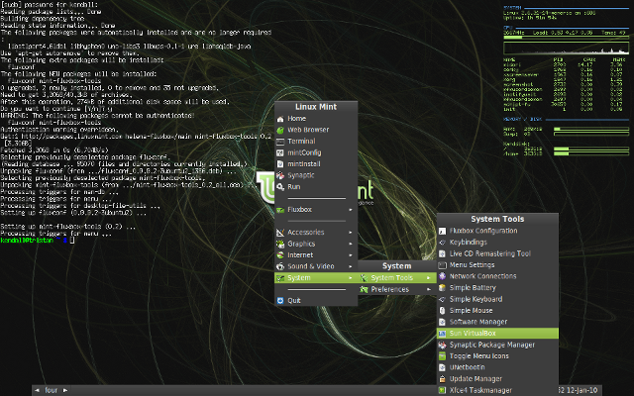The image size is (634, 396).
Task: Expand the Fluxbox submenu arrow
Action: click(x=351, y=210)
